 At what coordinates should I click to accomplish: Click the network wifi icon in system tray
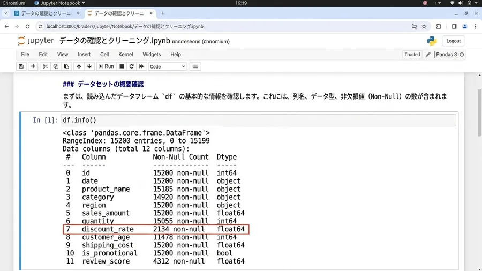pyautogui.click(x=452, y=3)
